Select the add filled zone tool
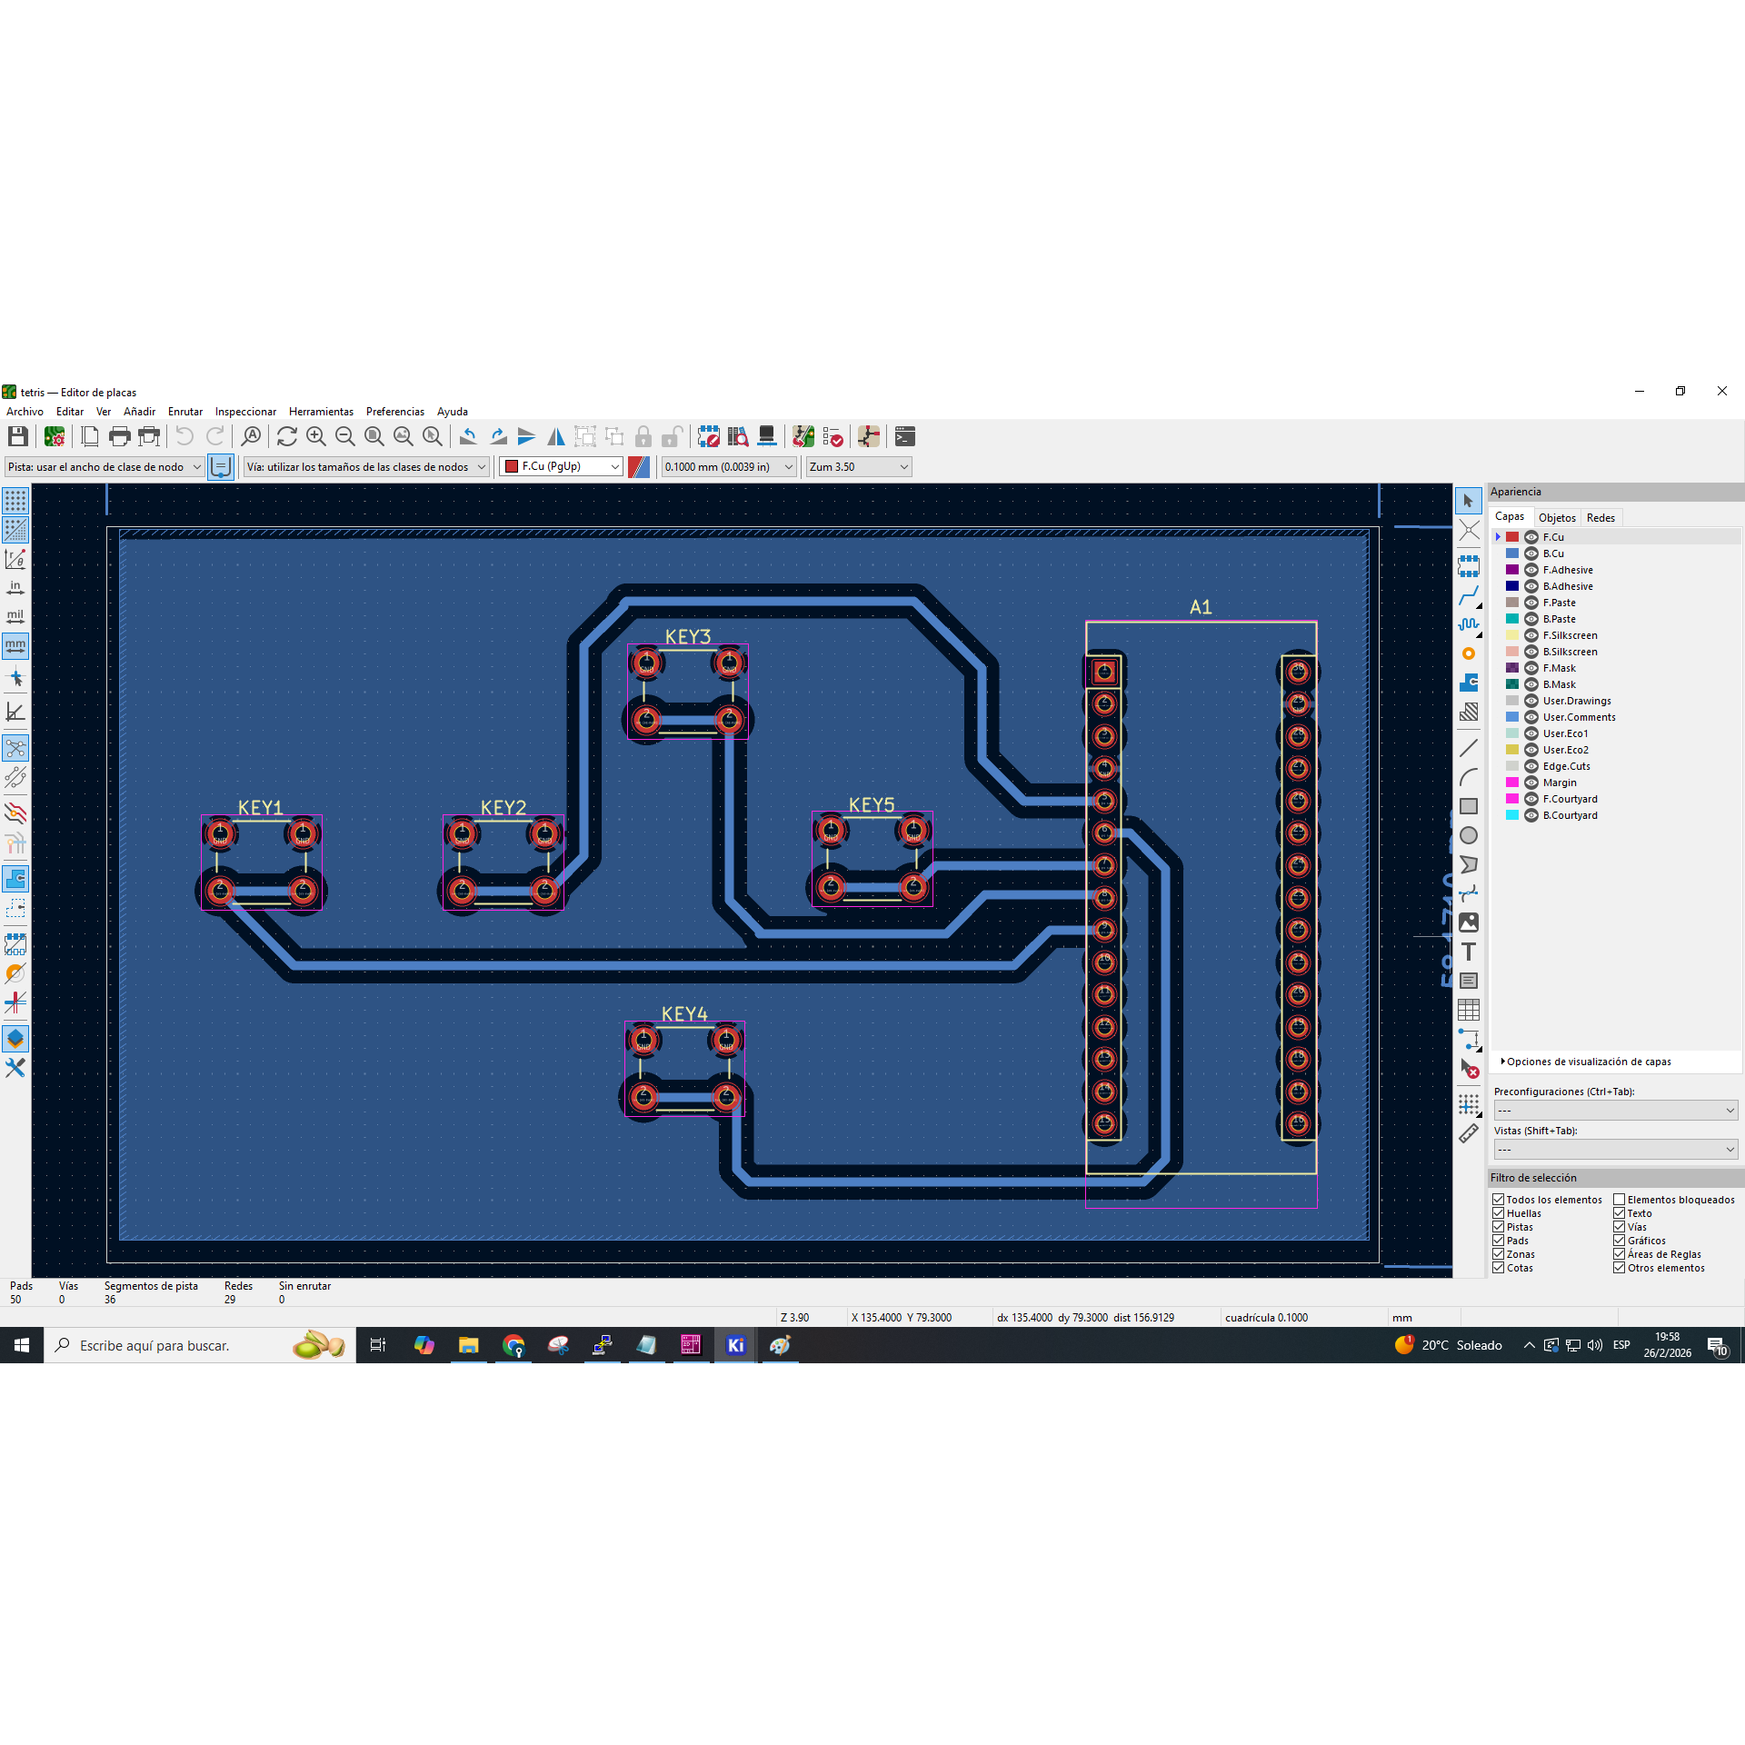 1468,683
